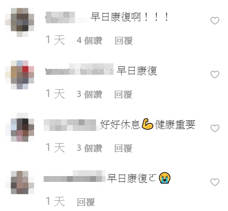Tap heart icon beside plain '早日康復' comment
The height and width of the screenshot is (211, 228).
(x=215, y=75)
